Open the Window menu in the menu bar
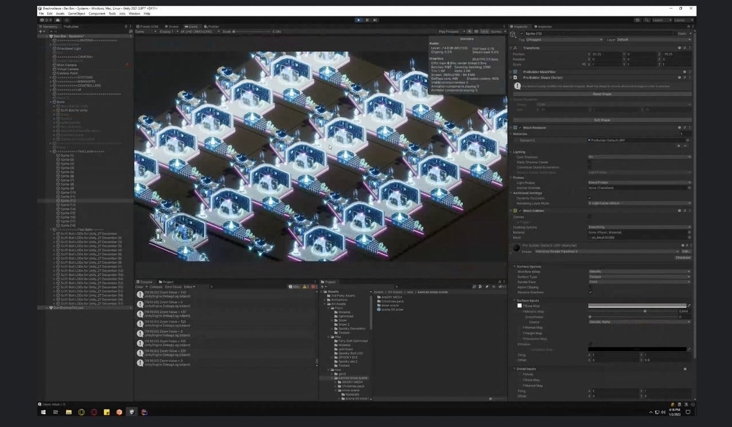Screen dimensions: 732x427 [134, 13]
